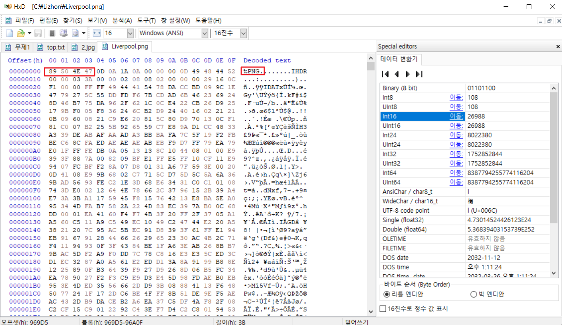Select the UTF-8 code point row

pyautogui.click(x=465, y=210)
